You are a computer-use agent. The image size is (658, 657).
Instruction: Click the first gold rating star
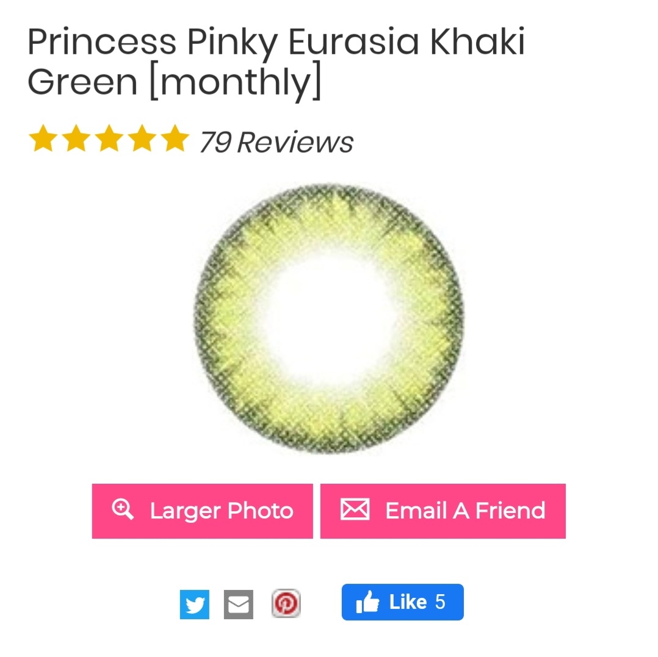pyautogui.click(x=43, y=137)
